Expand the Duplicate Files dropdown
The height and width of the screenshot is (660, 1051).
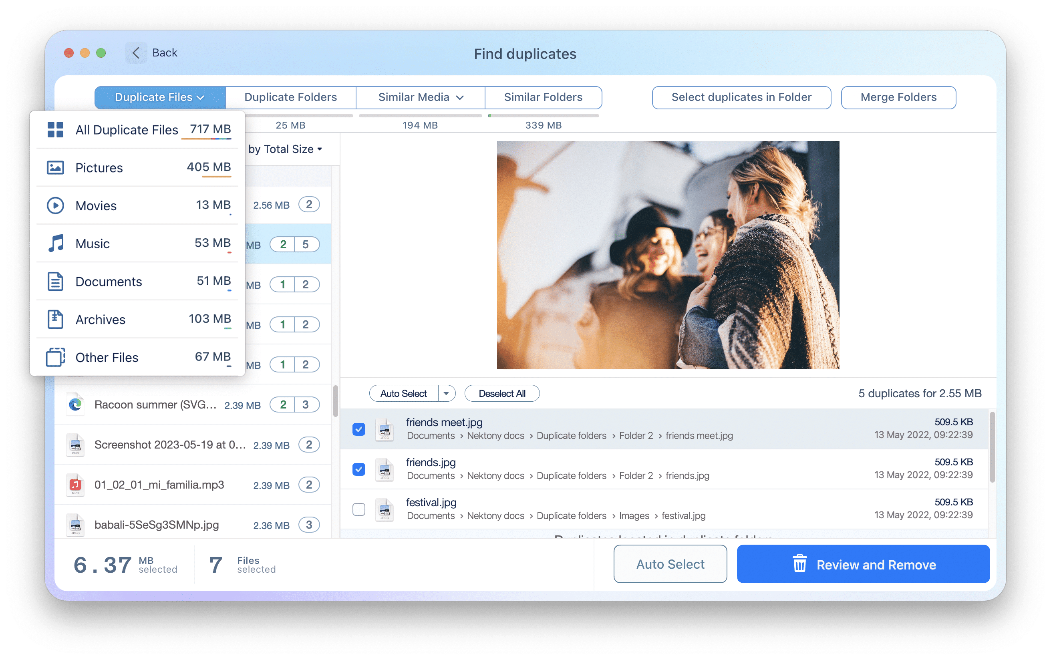158,97
